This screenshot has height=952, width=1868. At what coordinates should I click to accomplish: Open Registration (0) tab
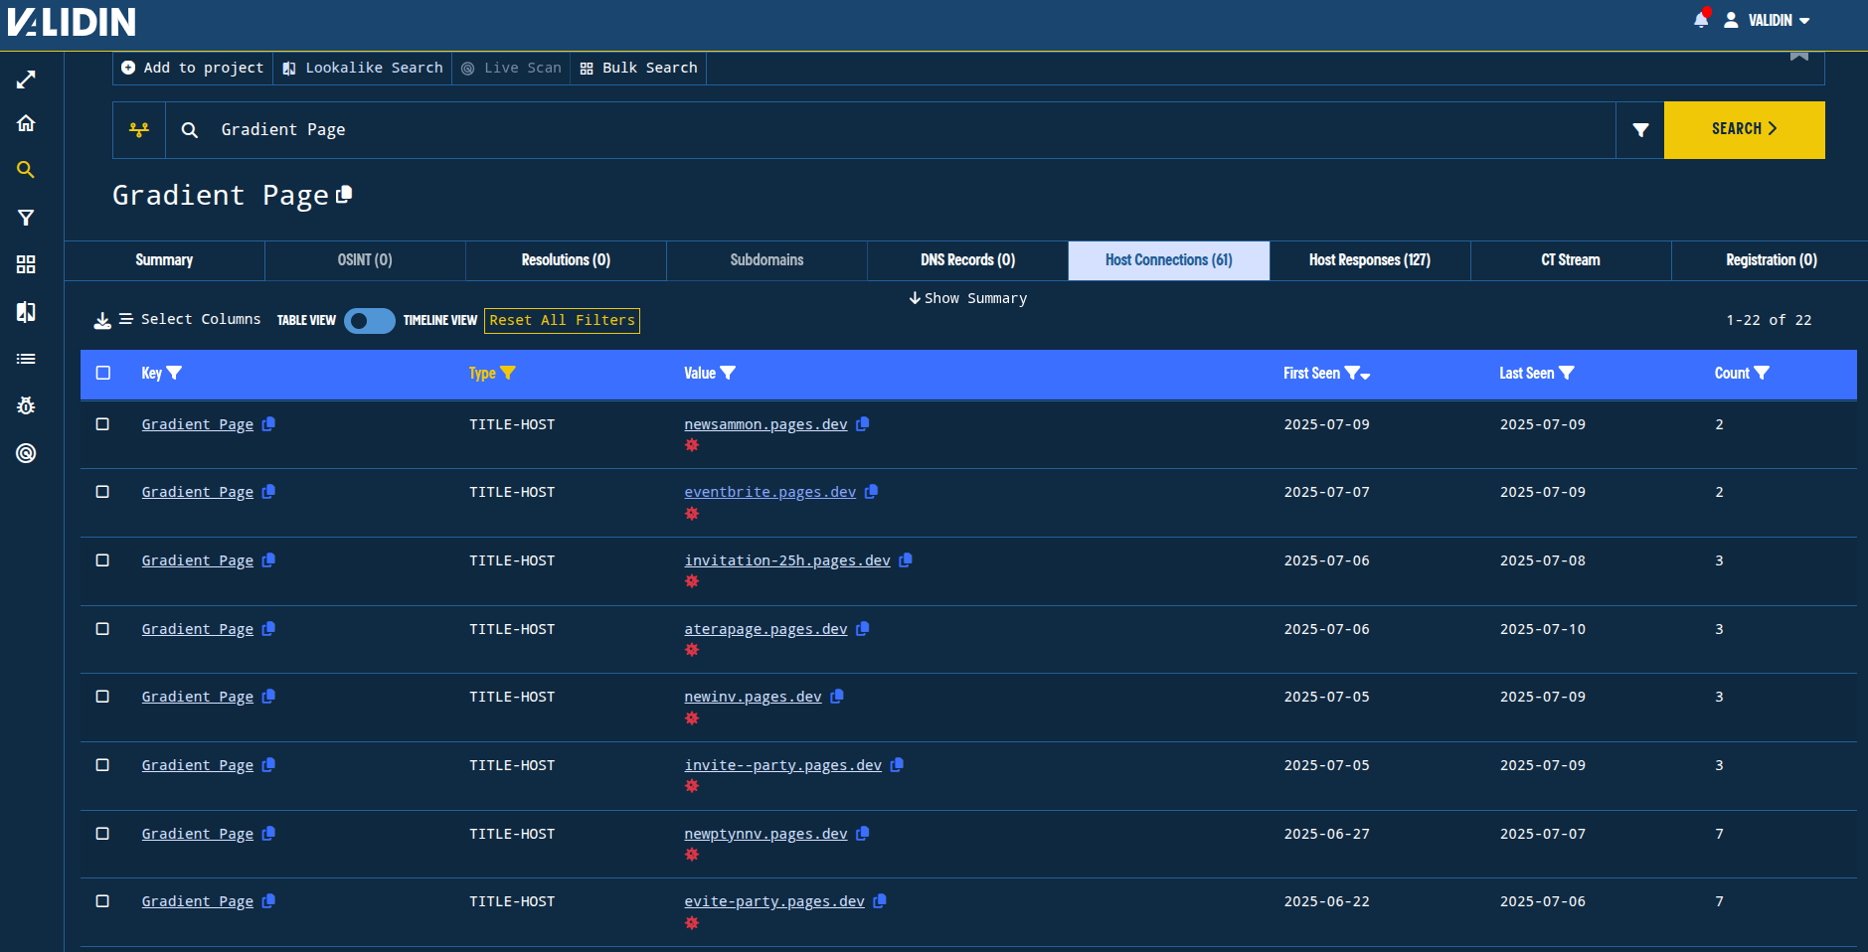coord(1771,260)
